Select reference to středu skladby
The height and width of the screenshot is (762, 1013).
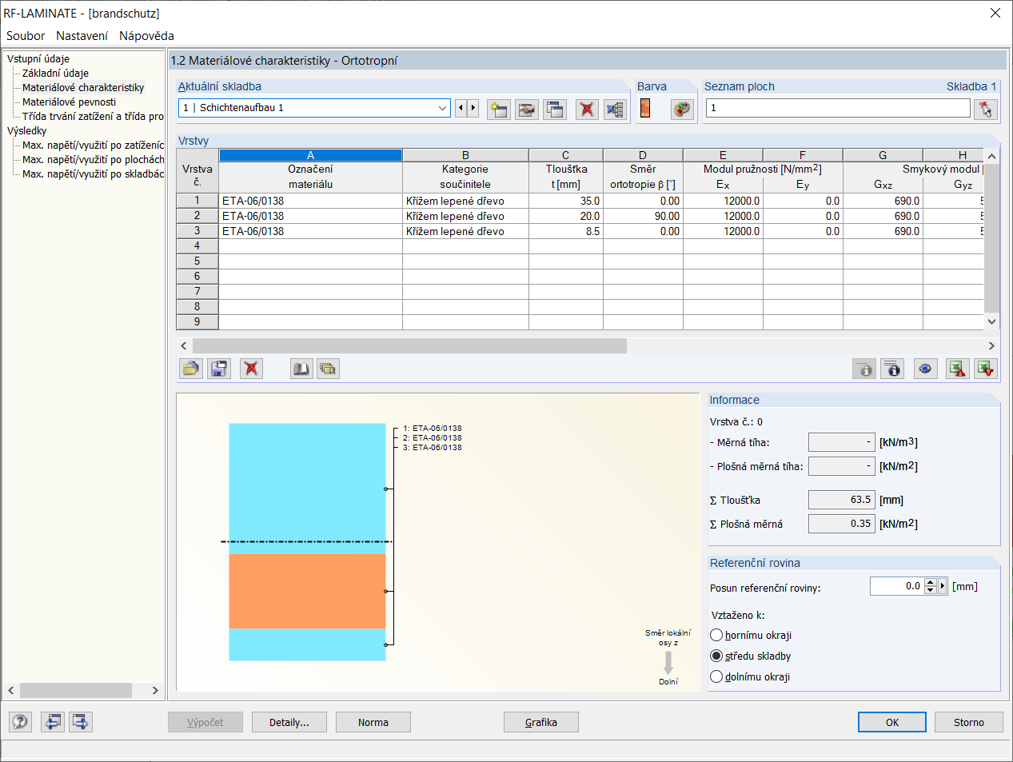point(716,656)
